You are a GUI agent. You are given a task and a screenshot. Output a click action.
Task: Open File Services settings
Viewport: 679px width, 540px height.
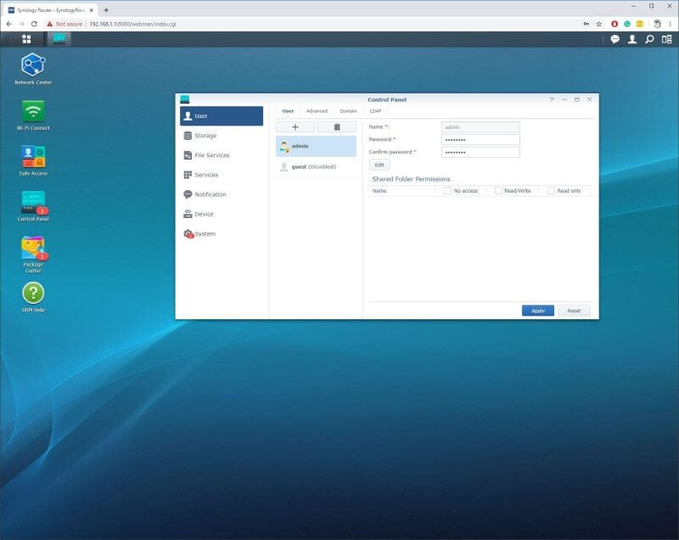210,155
